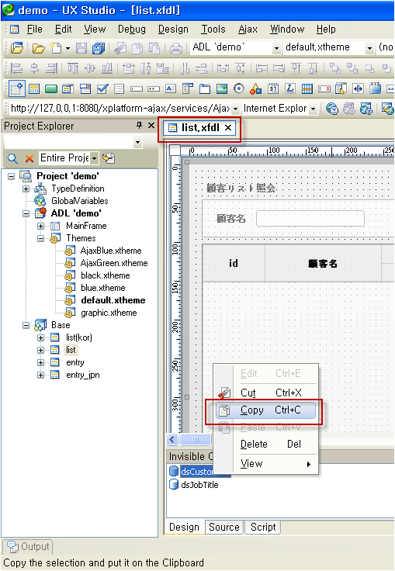This screenshot has width=395, height=571.
Task: Expand the MainFrame node
Action: pyautogui.click(x=41, y=226)
